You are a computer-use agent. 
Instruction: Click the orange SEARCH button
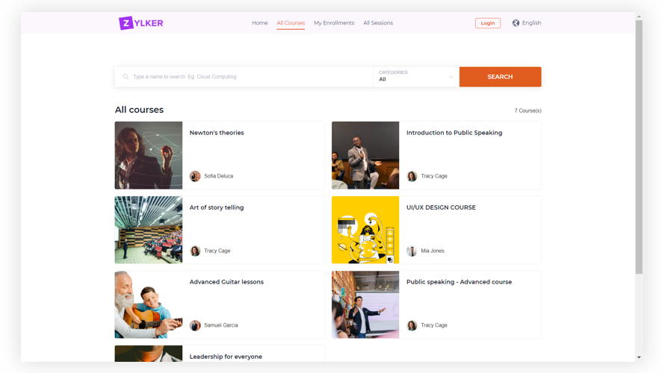(x=500, y=77)
